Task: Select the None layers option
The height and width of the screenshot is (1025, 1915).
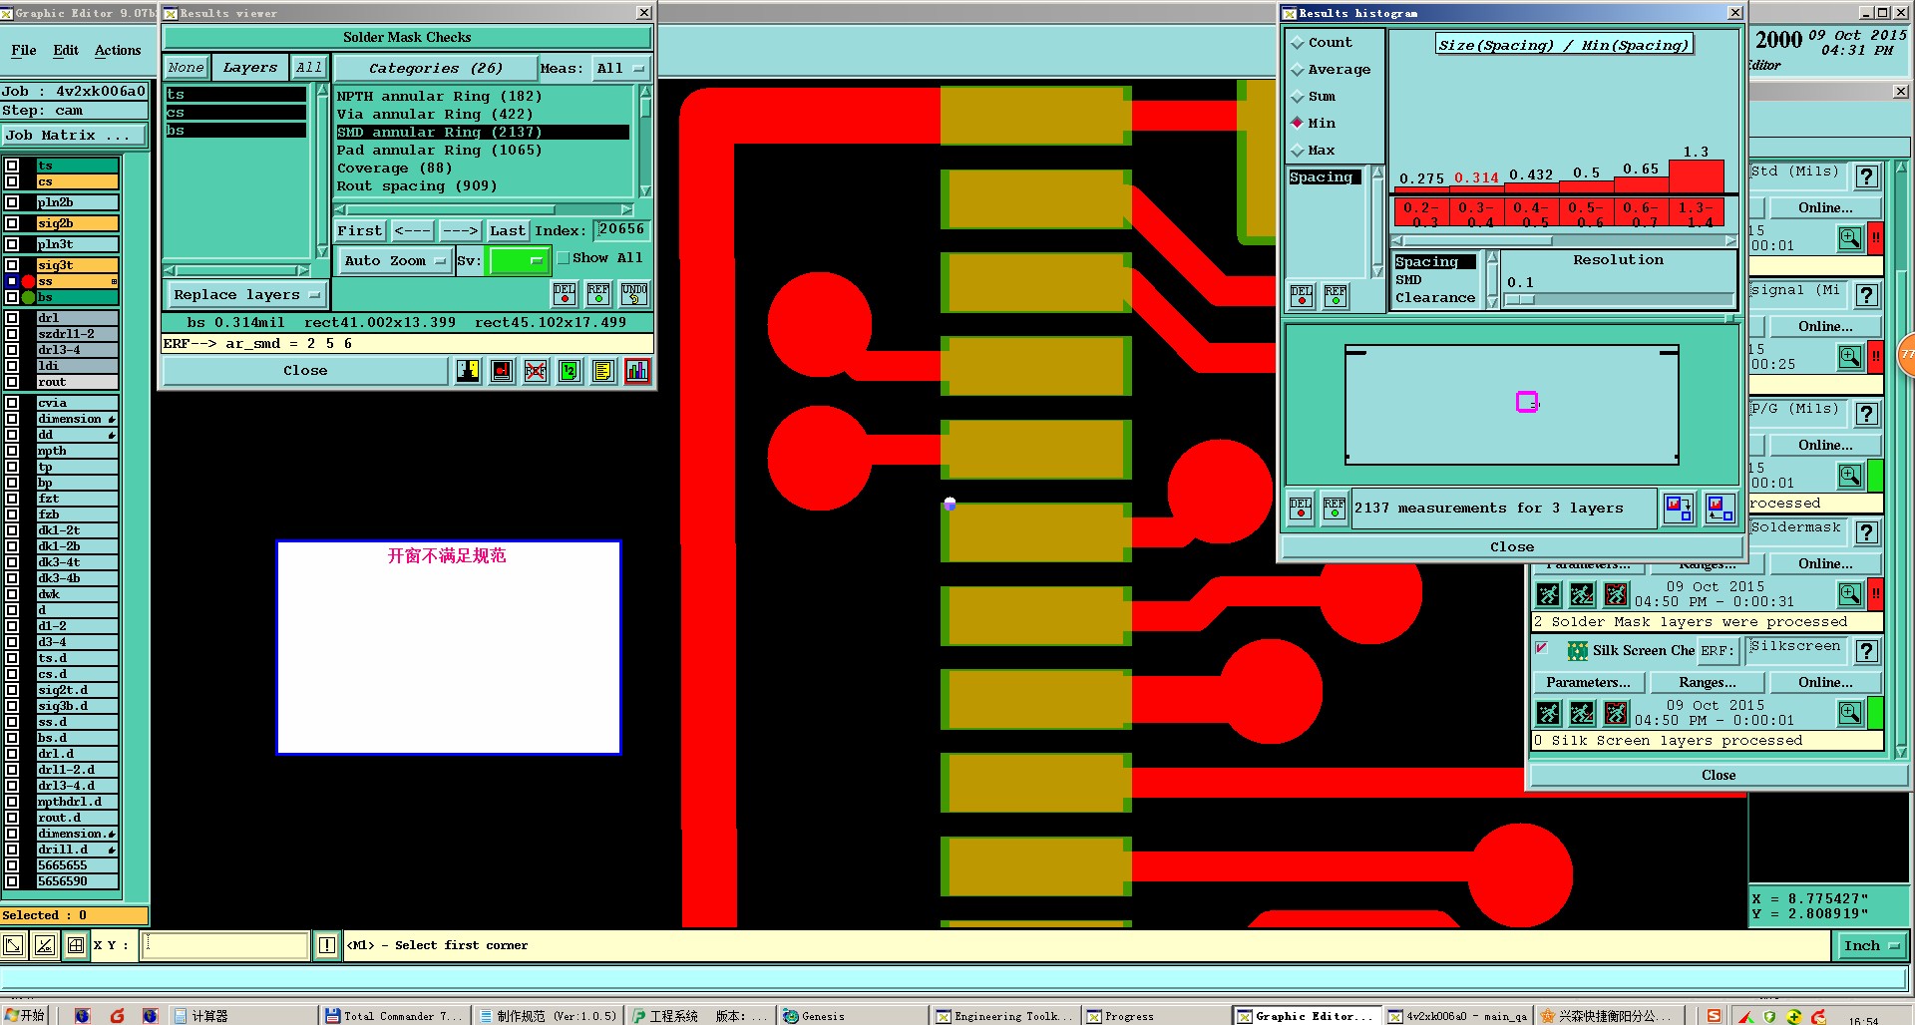Action: point(186,68)
